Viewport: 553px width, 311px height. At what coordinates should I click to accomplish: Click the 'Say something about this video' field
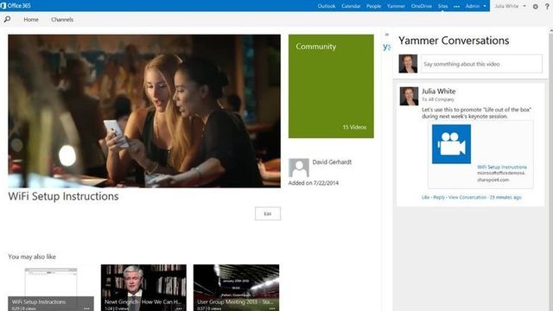[481, 64]
